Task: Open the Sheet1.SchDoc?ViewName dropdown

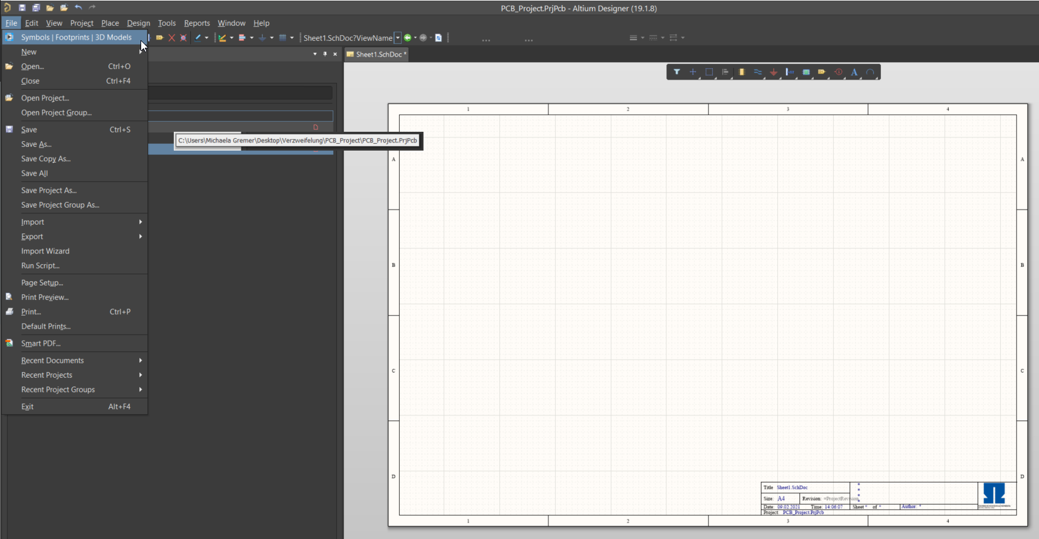Action: (x=397, y=38)
